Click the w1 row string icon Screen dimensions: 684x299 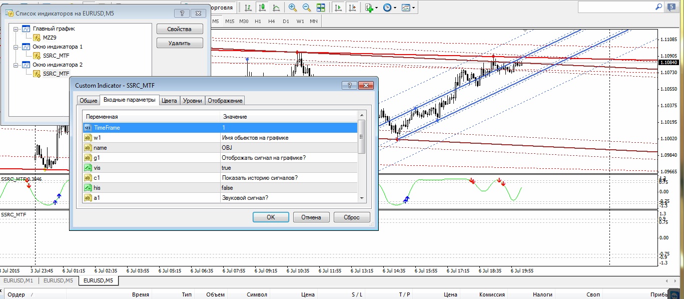pyautogui.click(x=88, y=138)
